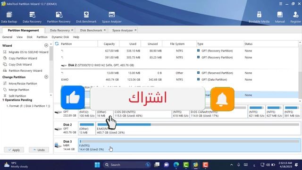This screenshot has height=170, width=302.
Task: Open the Partition Recovery tool
Action: (59, 17)
